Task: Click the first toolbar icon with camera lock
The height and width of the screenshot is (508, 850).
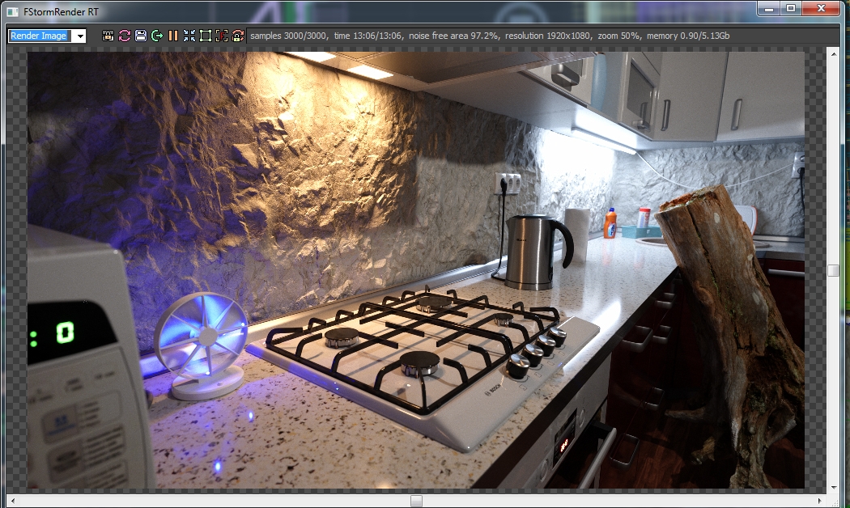Action: click(x=108, y=36)
